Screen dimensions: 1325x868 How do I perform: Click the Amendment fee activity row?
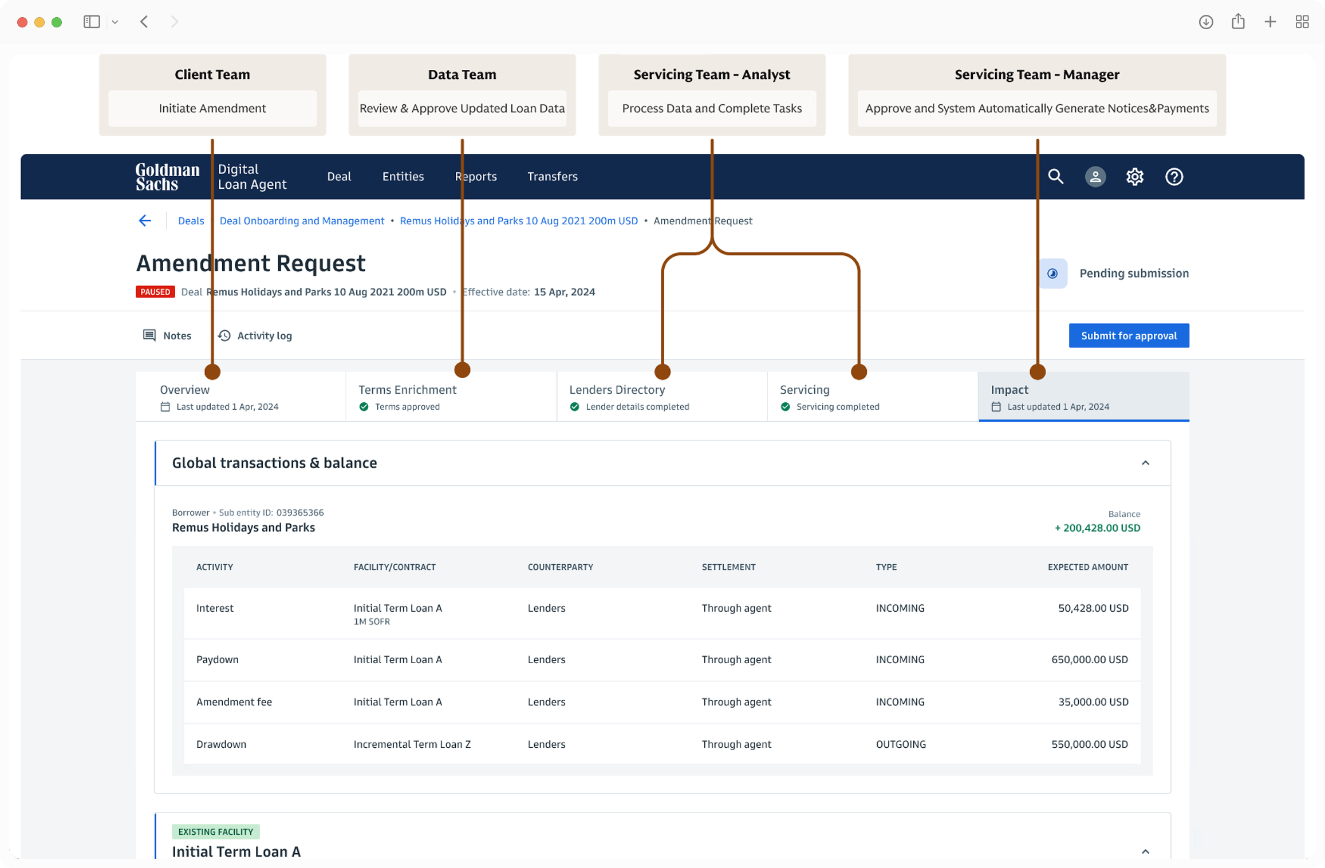(x=662, y=702)
